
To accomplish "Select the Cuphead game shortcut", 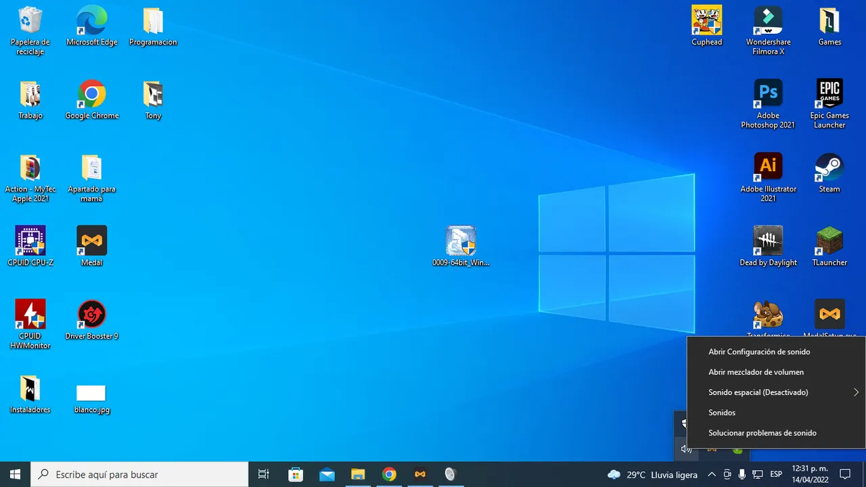I will click(x=707, y=27).
